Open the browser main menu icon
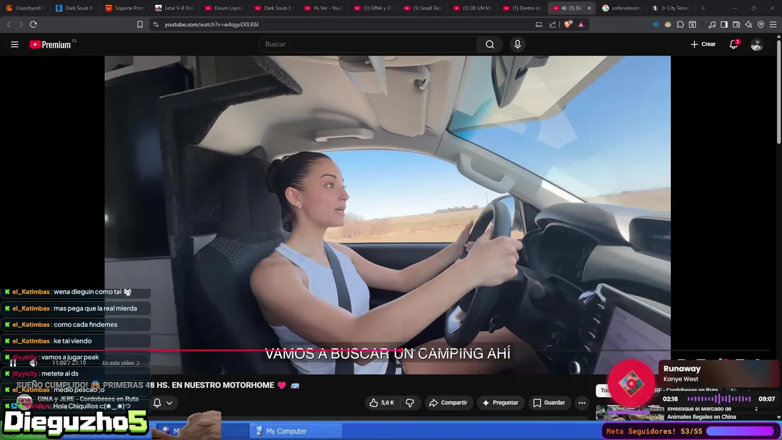Viewport: 782px width, 440px height. (773, 24)
